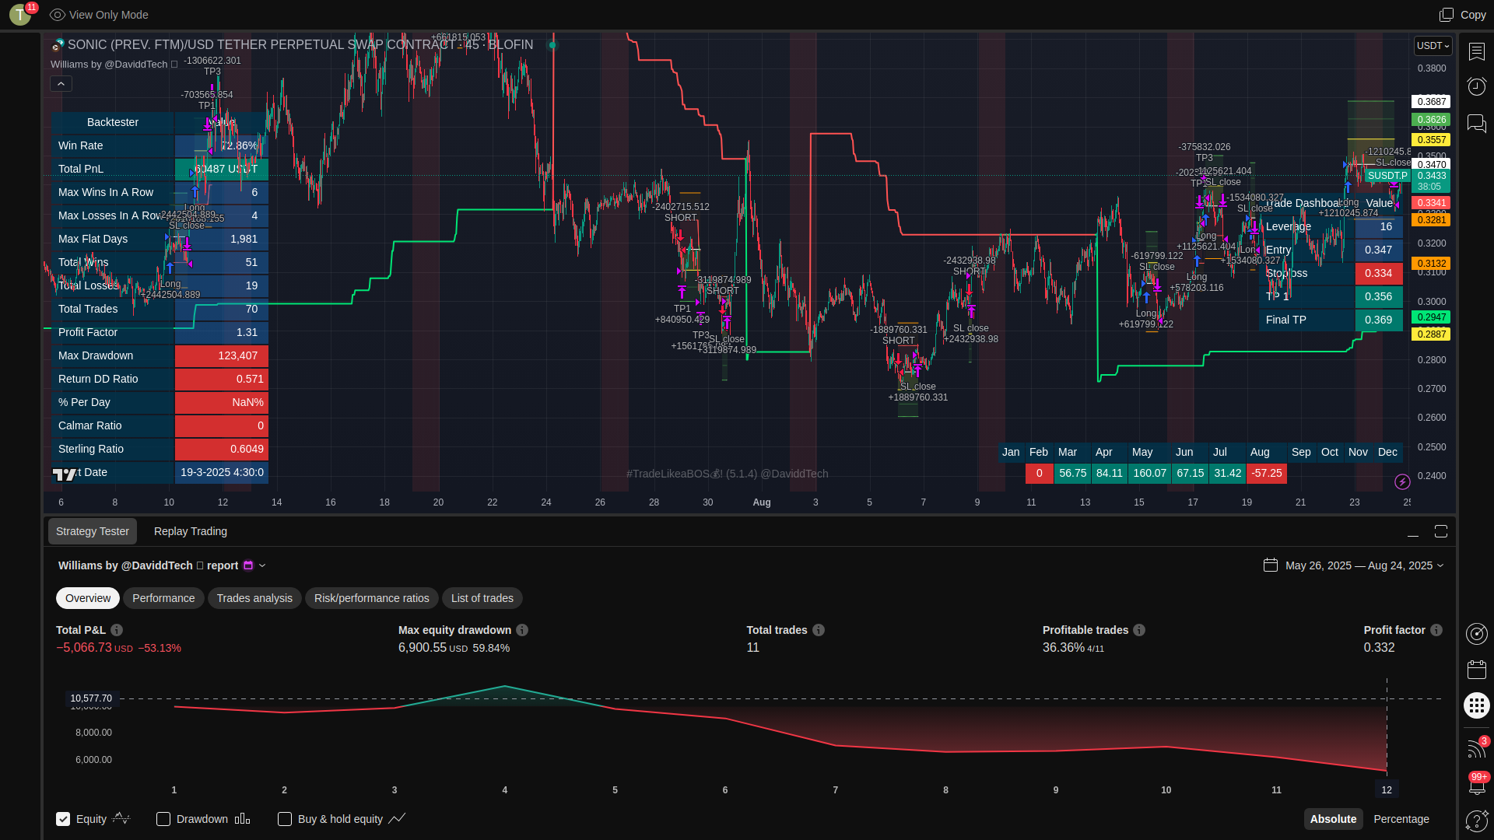
Task: Minimize the Strategy Tester panel
Action: pyautogui.click(x=1413, y=532)
